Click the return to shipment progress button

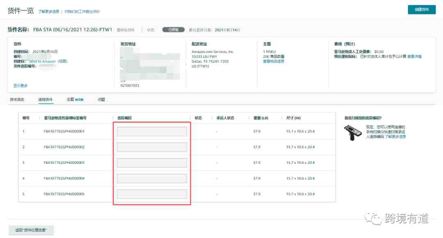(31, 230)
